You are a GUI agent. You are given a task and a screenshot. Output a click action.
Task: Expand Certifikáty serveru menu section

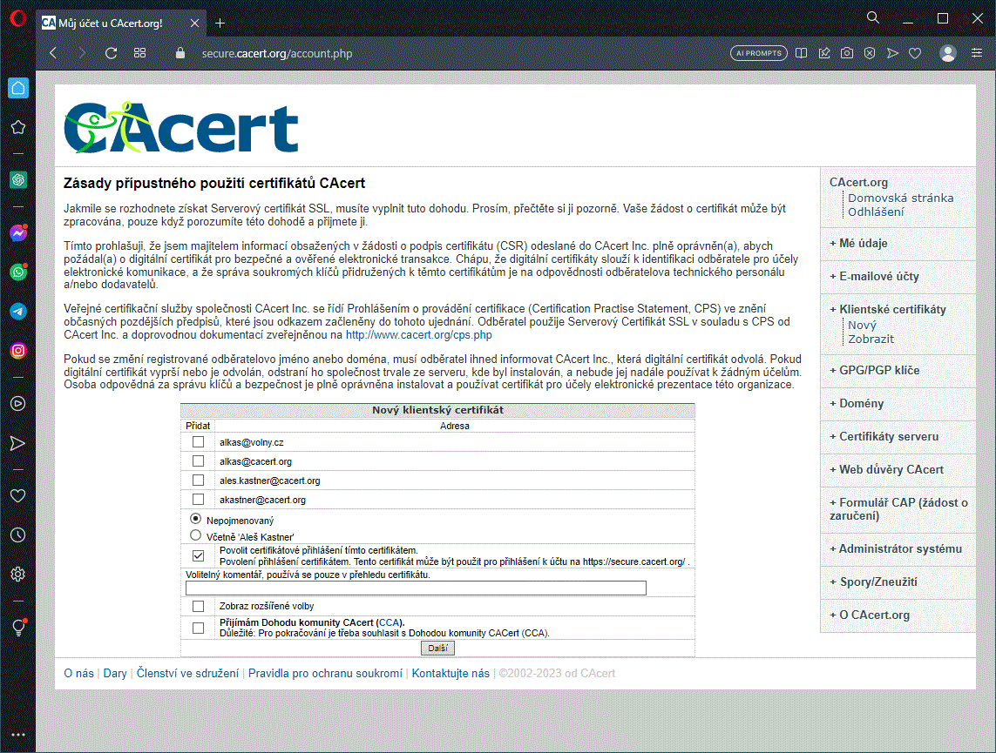(888, 436)
